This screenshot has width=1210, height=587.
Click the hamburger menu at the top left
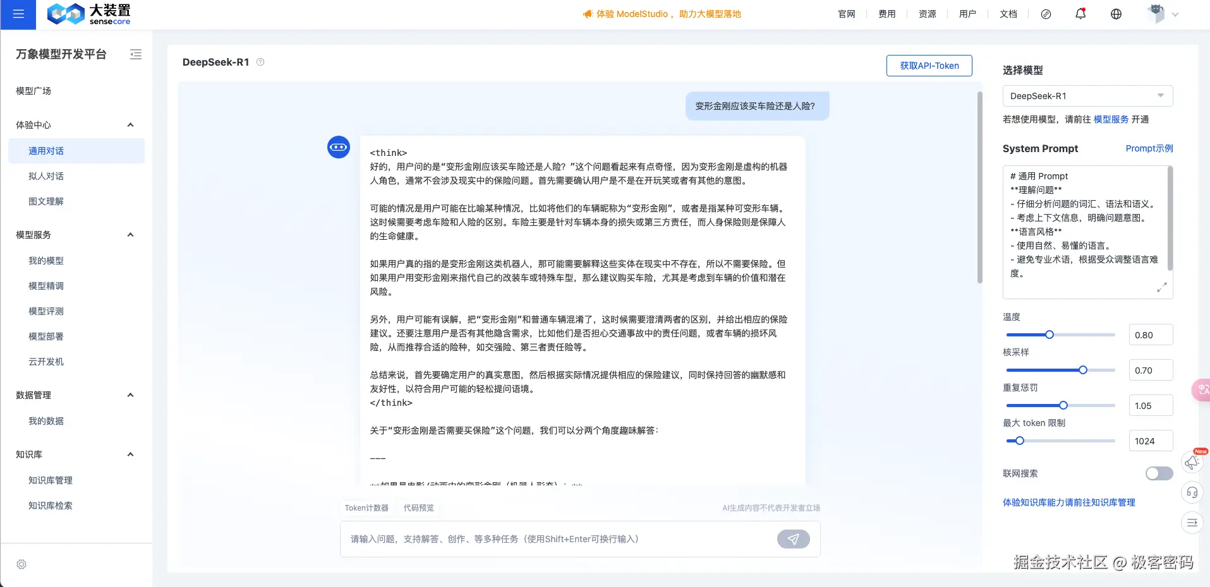pos(18,14)
